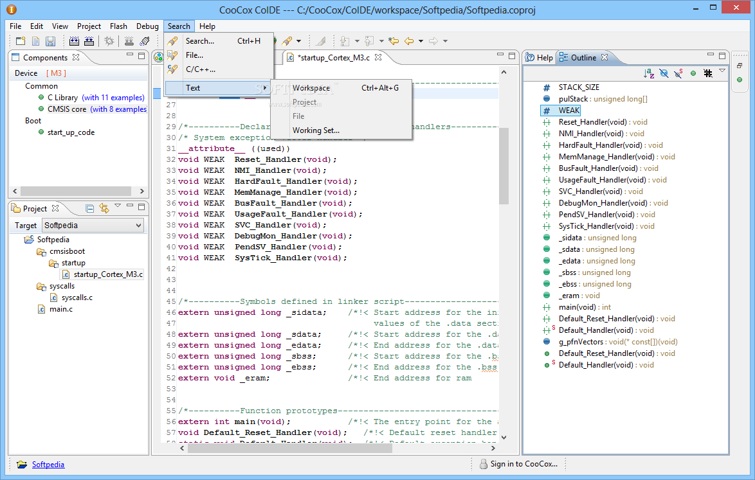Open Back navigation history dropdown arrow
The image size is (755, 480).
[421, 41]
